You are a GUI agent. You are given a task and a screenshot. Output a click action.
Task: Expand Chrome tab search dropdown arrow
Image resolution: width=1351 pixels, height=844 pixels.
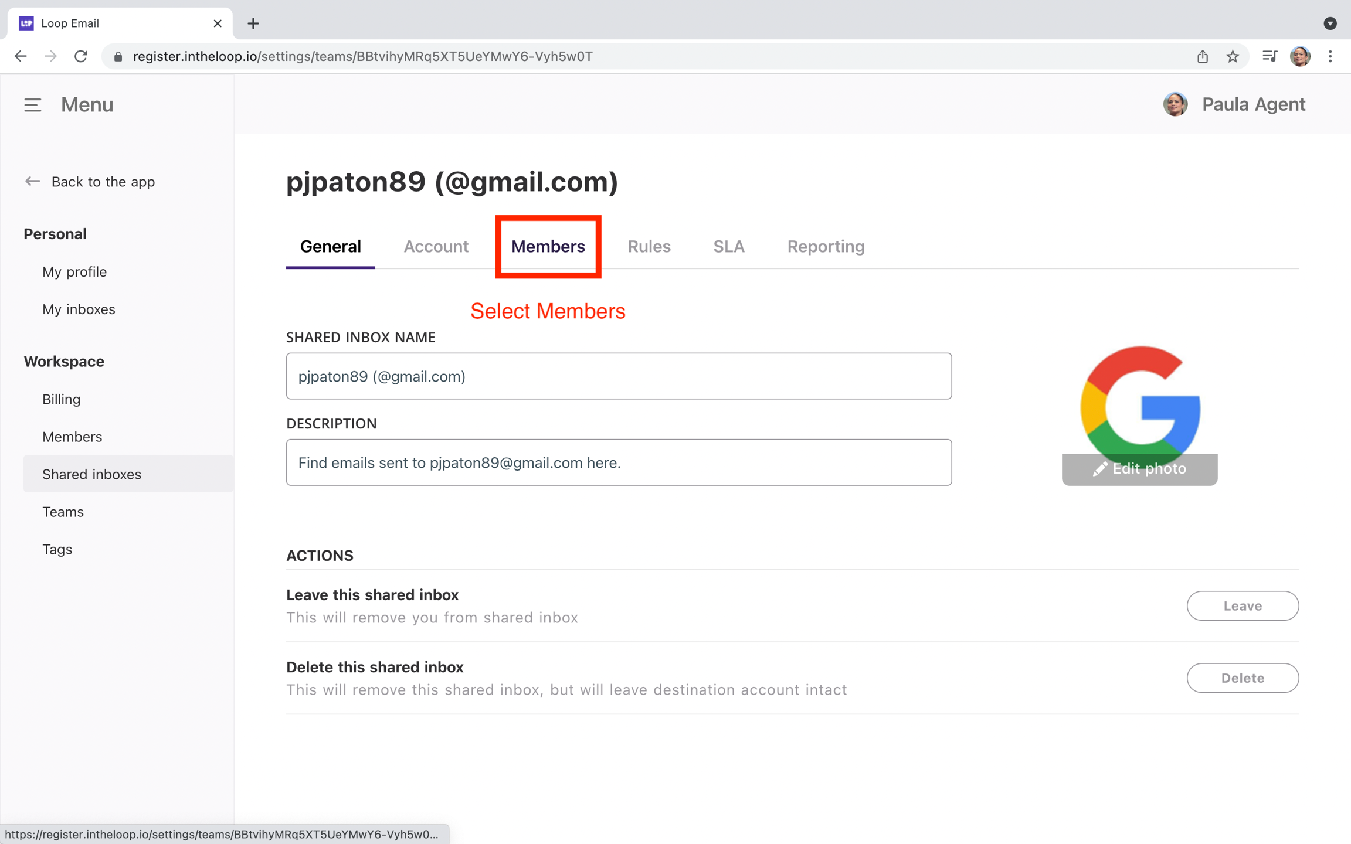pyautogui.click(x=1330, y=23)
